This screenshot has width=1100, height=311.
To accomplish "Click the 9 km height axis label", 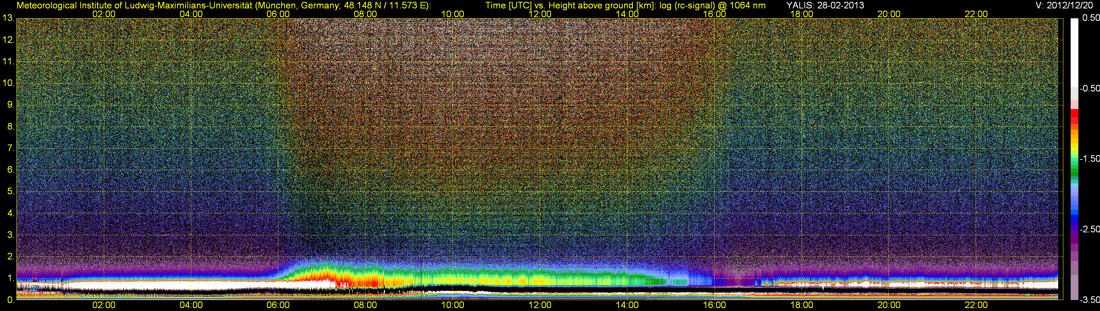I will 11,105.
